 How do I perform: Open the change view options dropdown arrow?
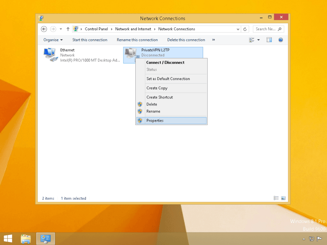[x=258, y=40]
